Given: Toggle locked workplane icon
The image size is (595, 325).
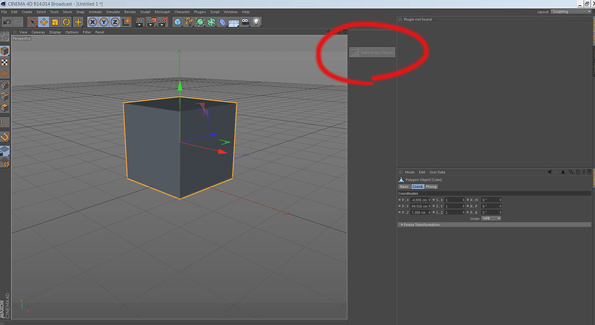Looking at the screenshot, I should pyautogui.click(x=5, y=151).
